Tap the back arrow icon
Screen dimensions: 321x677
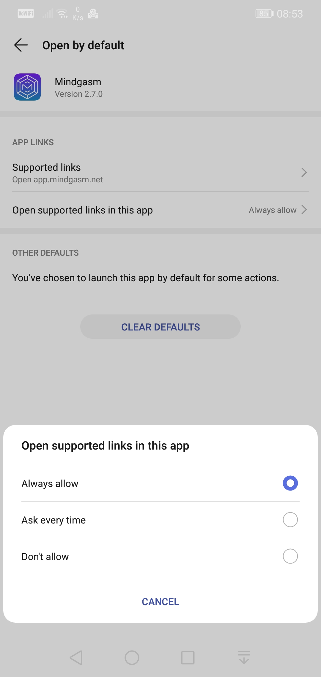(21, 45)
